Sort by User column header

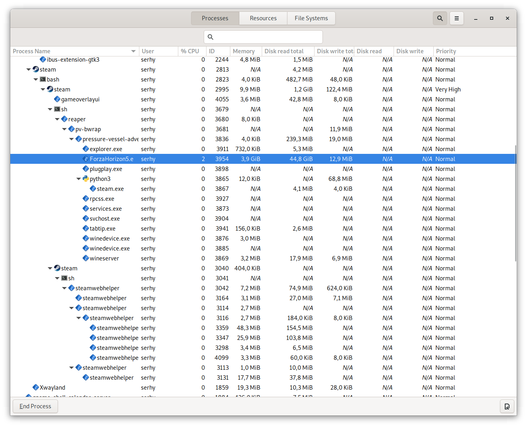pyautogui.click(x=158, y=51)
